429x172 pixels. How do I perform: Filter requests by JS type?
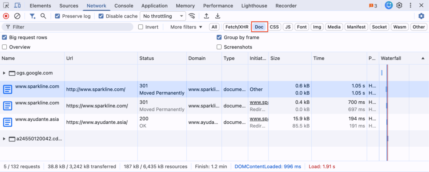click(287, 27)
